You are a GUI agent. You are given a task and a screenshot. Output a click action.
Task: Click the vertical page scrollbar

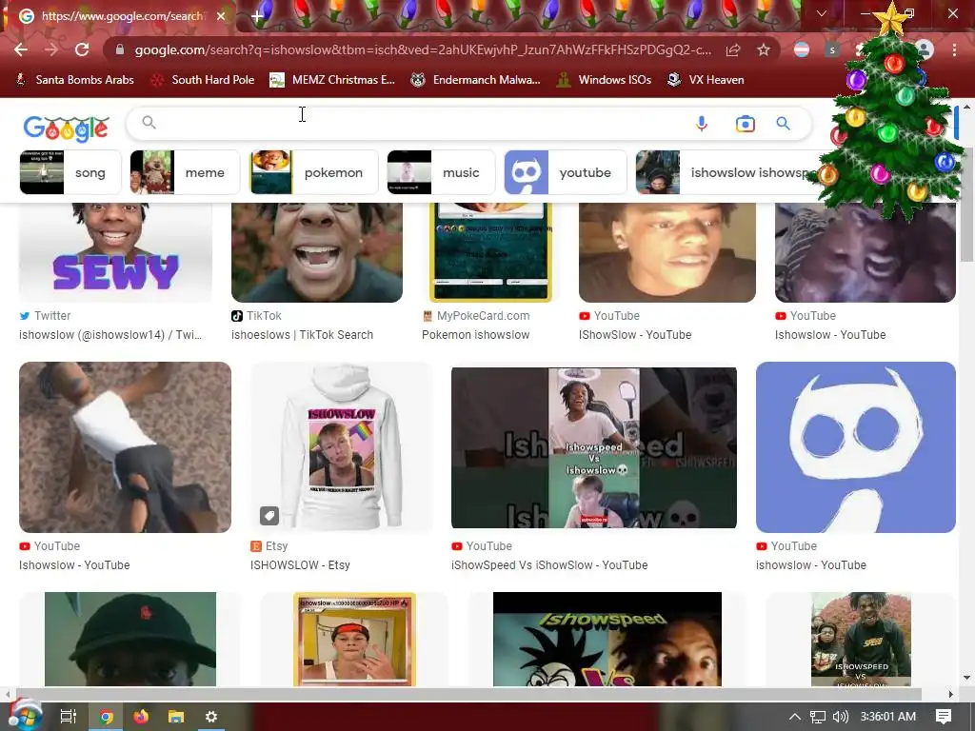(x=966, y=206)
